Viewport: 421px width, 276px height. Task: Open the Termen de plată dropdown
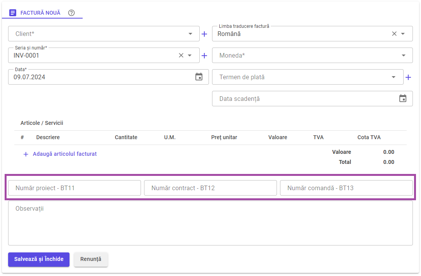(x=394, y=77)
